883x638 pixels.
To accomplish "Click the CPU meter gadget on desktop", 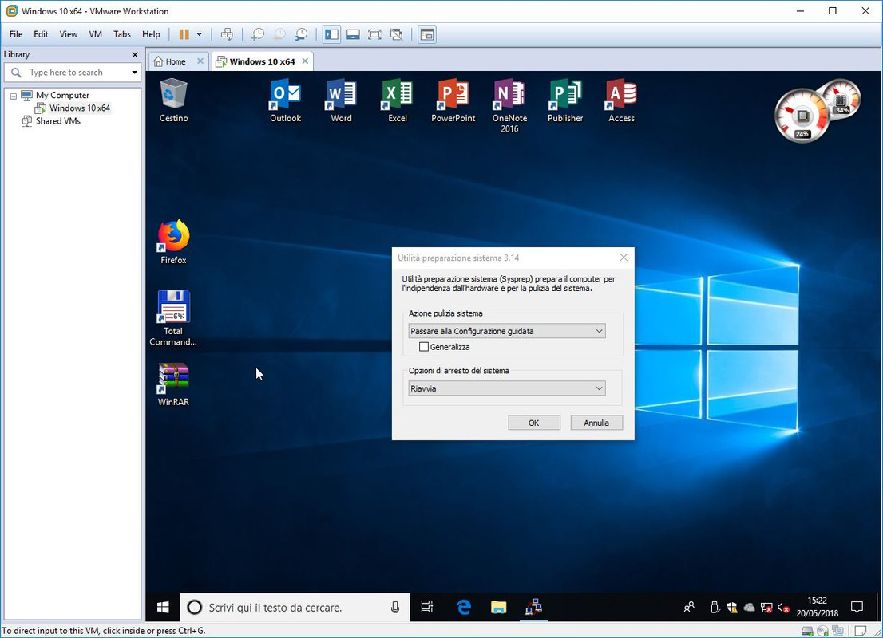I will coord(802,116).
